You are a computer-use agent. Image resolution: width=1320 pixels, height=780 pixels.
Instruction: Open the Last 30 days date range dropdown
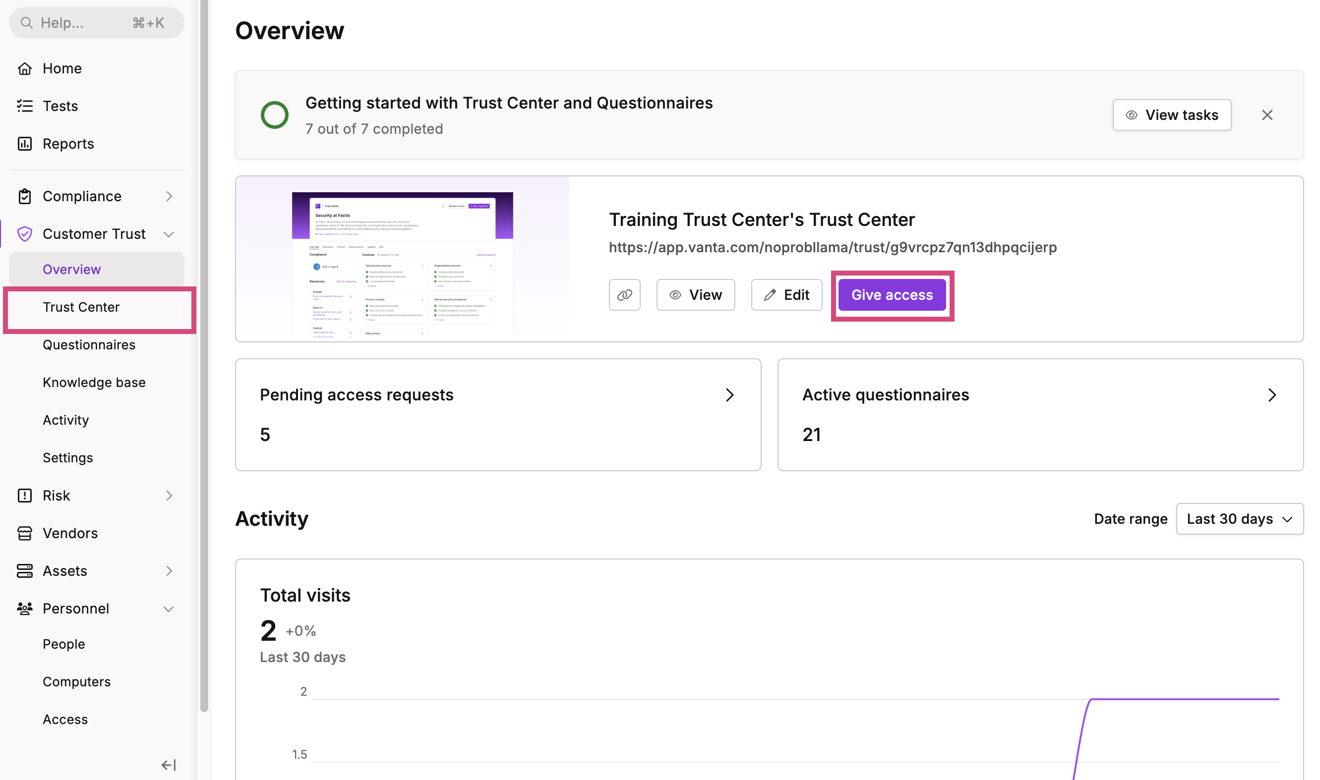(x=1240, y=519)
